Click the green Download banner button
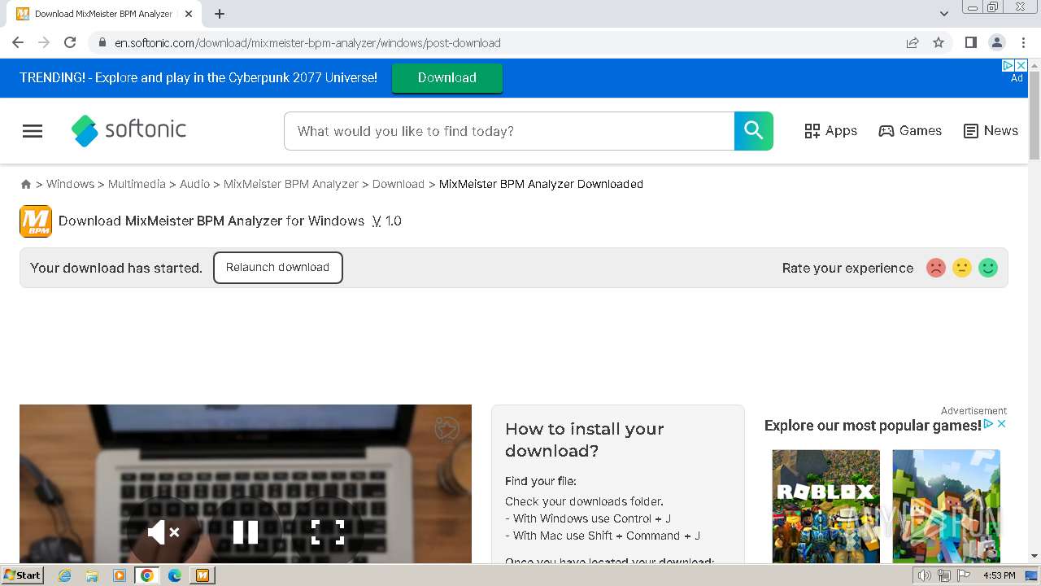This screenshot has height=586, width=1041. [447, 78]
